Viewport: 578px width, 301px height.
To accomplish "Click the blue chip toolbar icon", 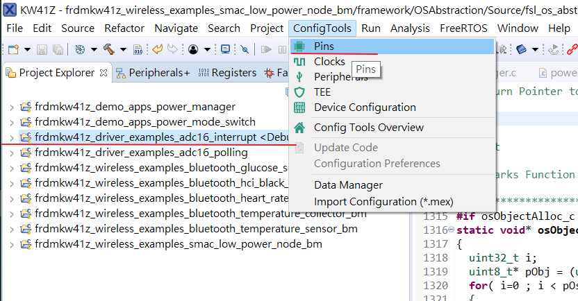I will click(521, 49).
